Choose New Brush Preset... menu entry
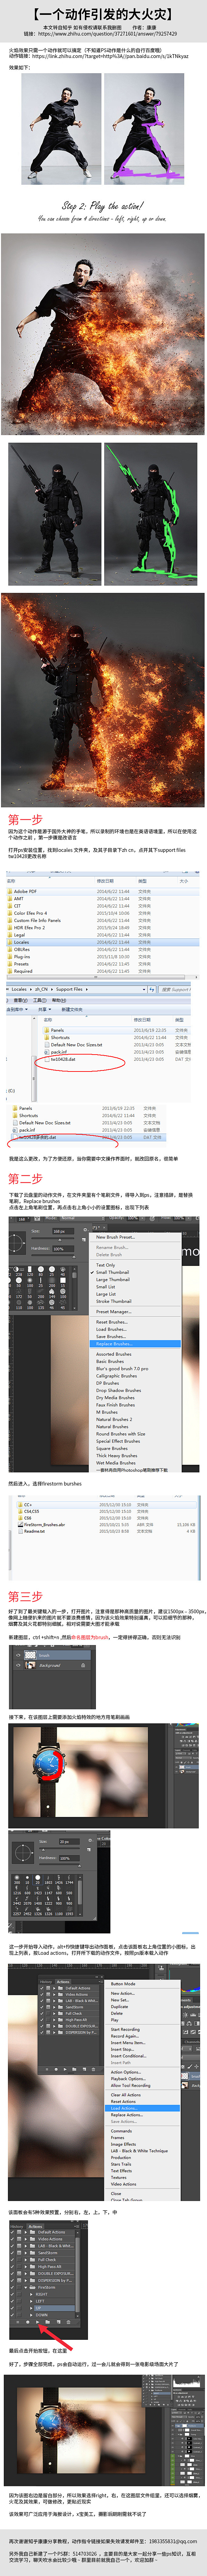This screenshot has height=2576, width=207. [115, 1237]
